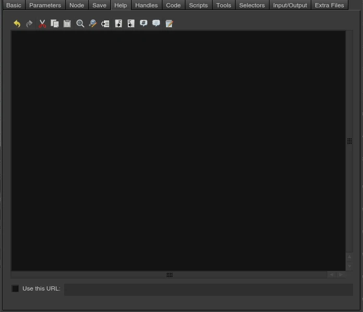Switch to the Parameters tab
Viewport: 363px width, 312px height.
tap(45, 5)
